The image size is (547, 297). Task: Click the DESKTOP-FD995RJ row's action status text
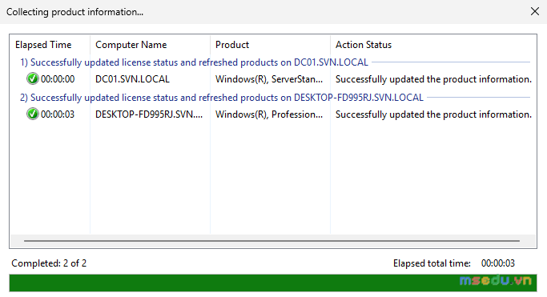(x=433, y=114)
